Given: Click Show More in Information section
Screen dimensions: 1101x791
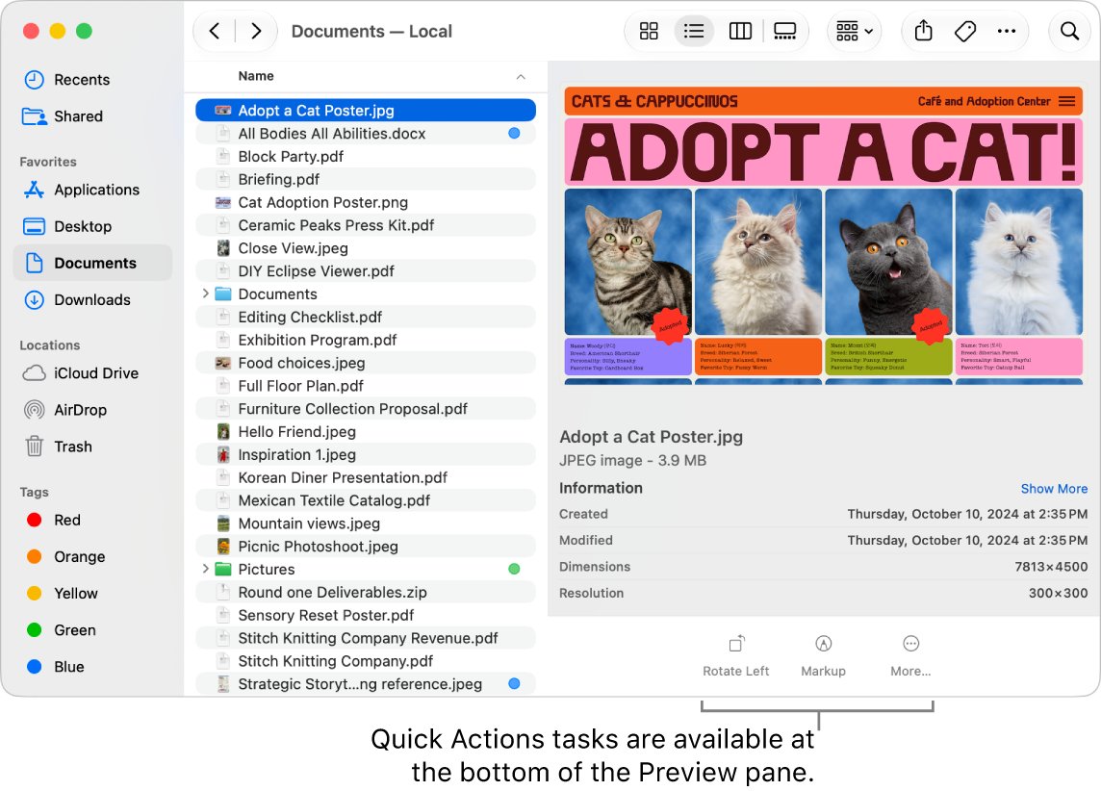Looking at the screenshot, I should (x=1054, y=489).
